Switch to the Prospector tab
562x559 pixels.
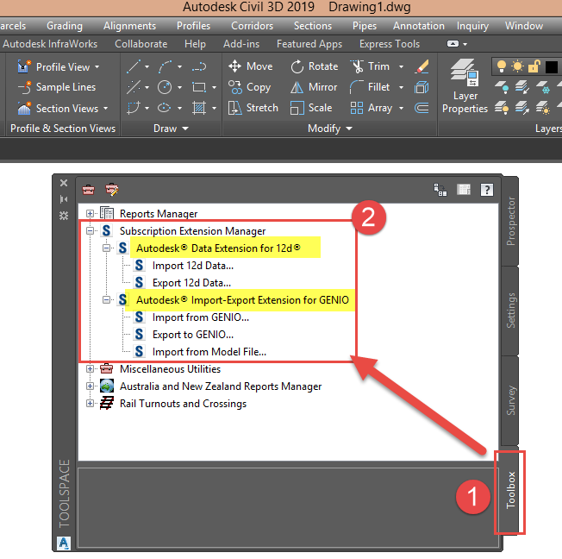point(510,221)
